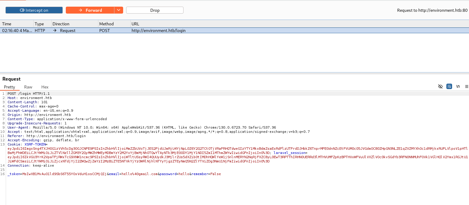Sort the table by the Time column
This screenshot has width=469, height=205.
[7, 24]
